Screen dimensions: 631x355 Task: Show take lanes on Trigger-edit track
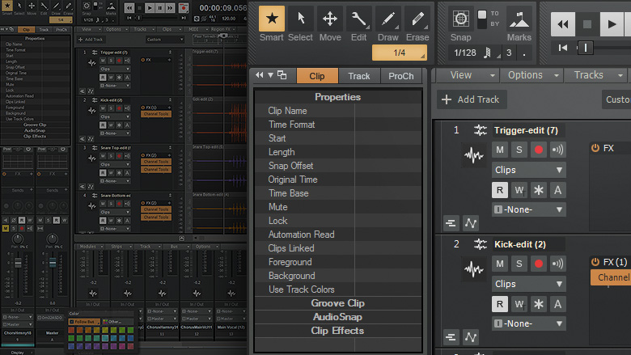click(451, 223)
